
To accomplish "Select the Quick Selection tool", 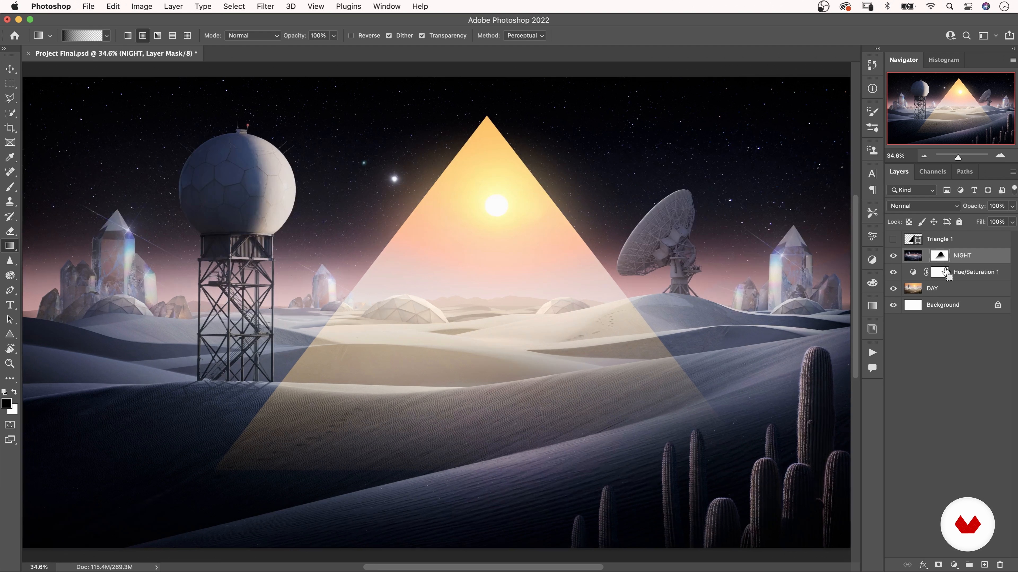I will [10, 113].
